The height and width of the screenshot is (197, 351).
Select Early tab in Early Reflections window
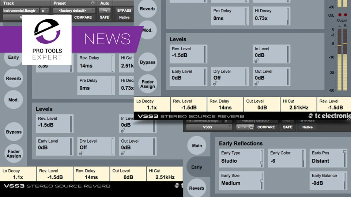[x=197, y=167]
